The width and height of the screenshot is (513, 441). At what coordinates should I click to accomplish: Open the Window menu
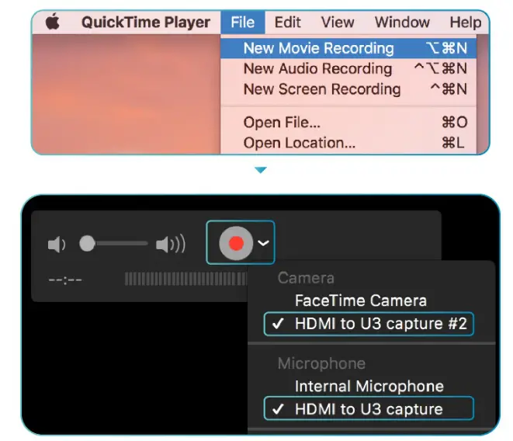(402, 23)
